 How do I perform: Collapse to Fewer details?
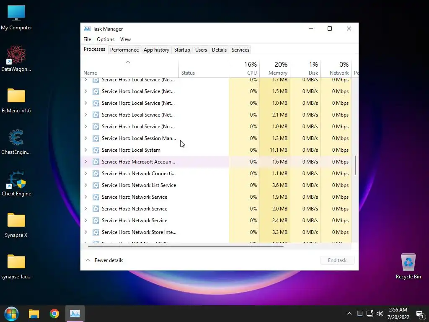pos(104,260)
